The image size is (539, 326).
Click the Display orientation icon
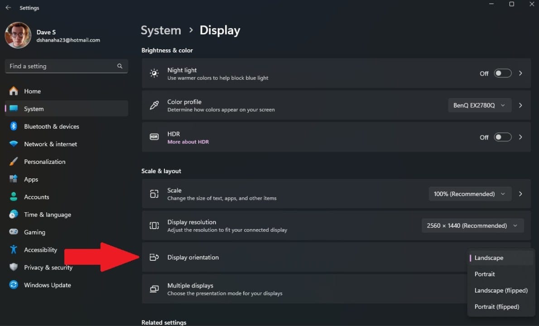(x=154, y=257)
